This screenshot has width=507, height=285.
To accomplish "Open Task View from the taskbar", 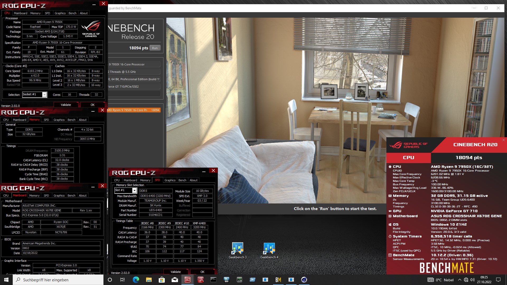I will 123,280.
